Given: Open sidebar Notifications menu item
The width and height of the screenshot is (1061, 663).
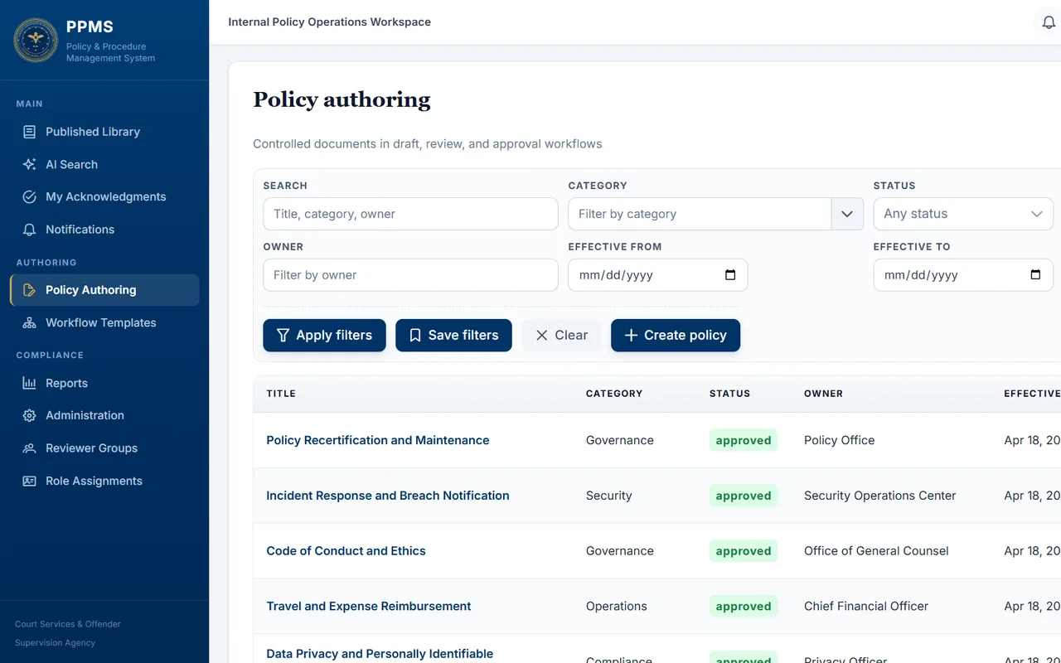Looking at the screenshot, I should tap(104, 230).
